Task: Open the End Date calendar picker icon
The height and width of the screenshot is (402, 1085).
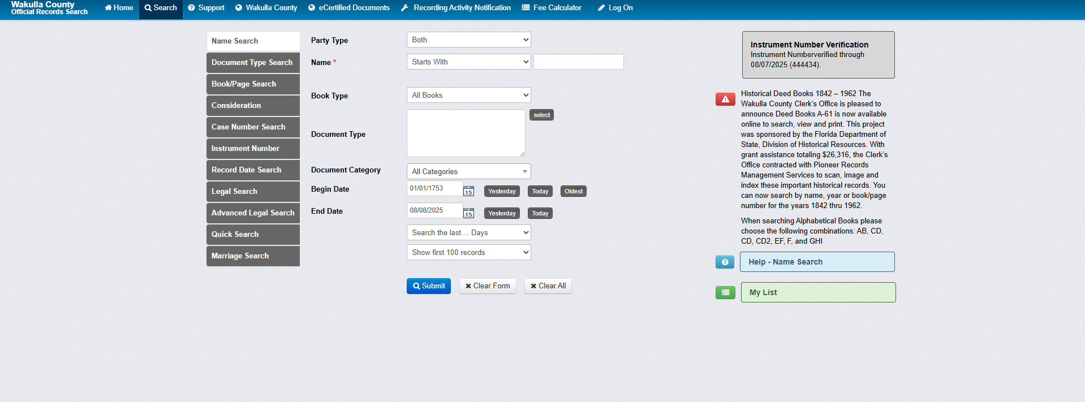Action: 468,213
